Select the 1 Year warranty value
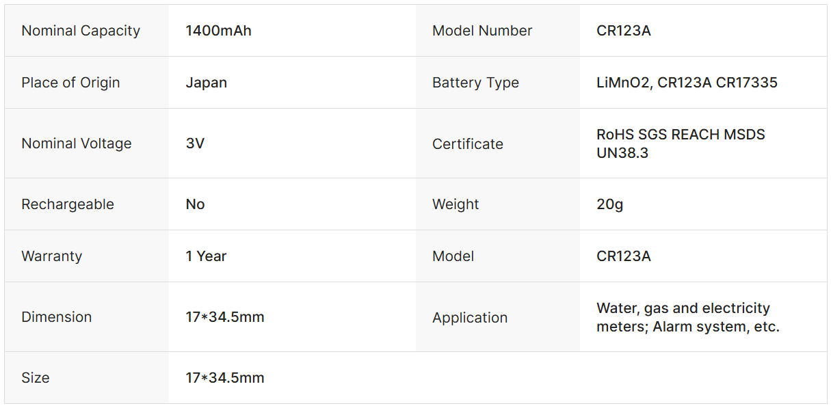 pyautogui.click(x=206, y=256)
